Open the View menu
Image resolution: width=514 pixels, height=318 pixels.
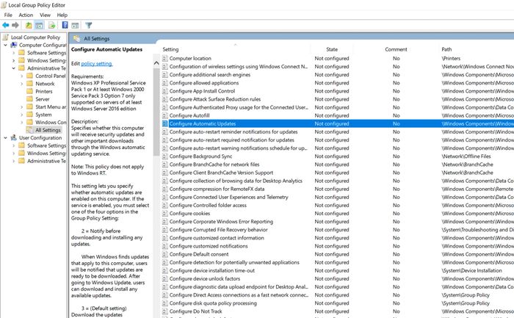[x=45, y=15]
